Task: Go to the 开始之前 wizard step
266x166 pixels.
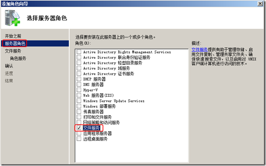Action: [13, 36]
